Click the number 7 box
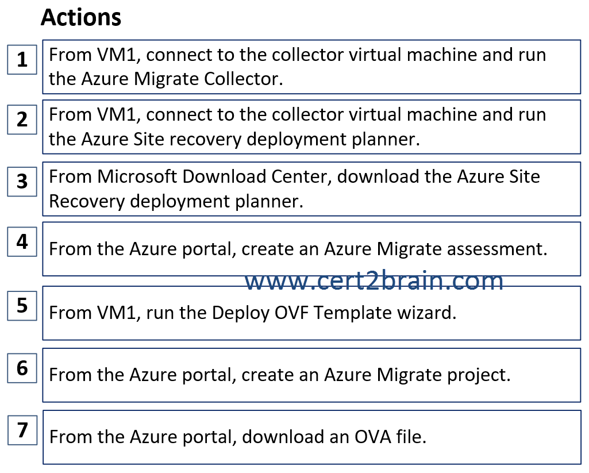The width and height of the screenshot is (589, 473). pos(22,430)
